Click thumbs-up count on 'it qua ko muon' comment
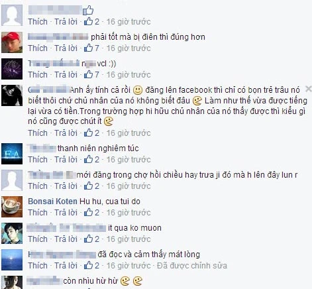312x289 pixels. click(x=91, y=239)
